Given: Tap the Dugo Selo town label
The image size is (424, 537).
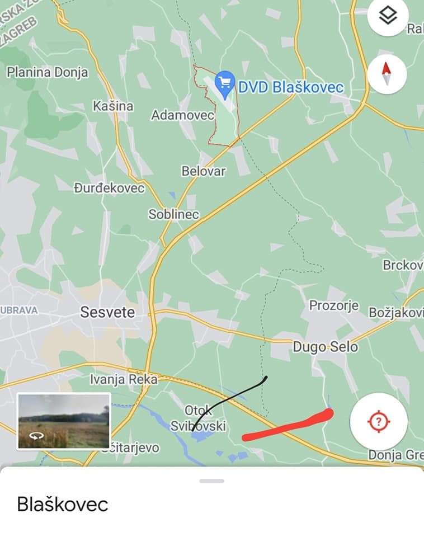Looking at the screenshot, I should [326, 347].
